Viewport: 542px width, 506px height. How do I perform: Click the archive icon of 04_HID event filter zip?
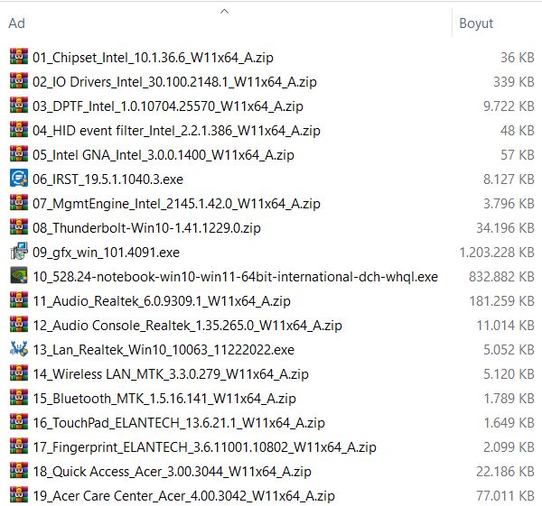pos(19,130)
